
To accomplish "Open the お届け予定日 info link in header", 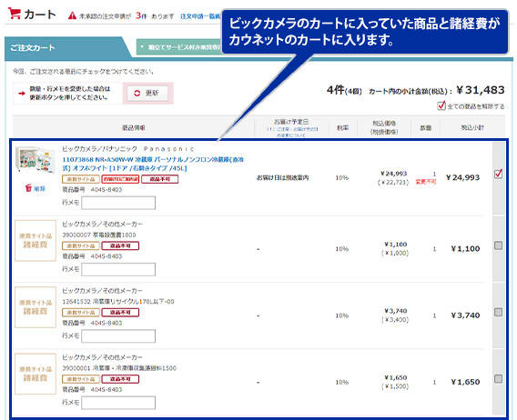I will [291, 132].
